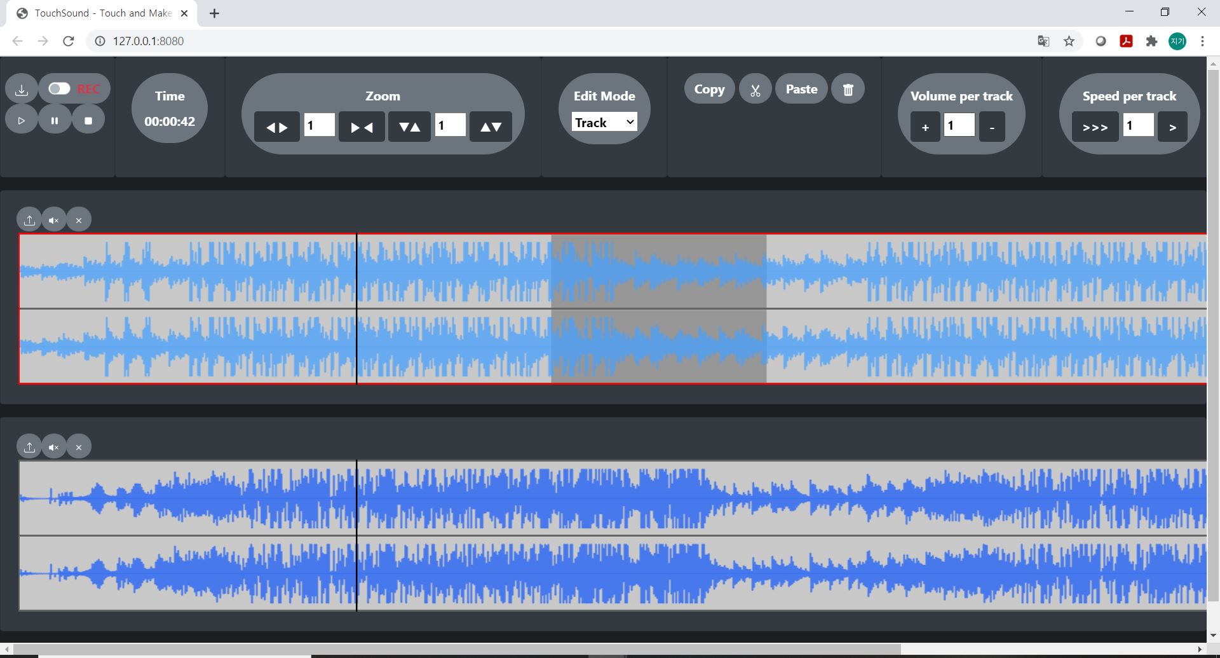The height and width of the screenshot is (658, 1220).
Task: Click the Chrome profile avatar
Action: click(x=1177, y=41)
